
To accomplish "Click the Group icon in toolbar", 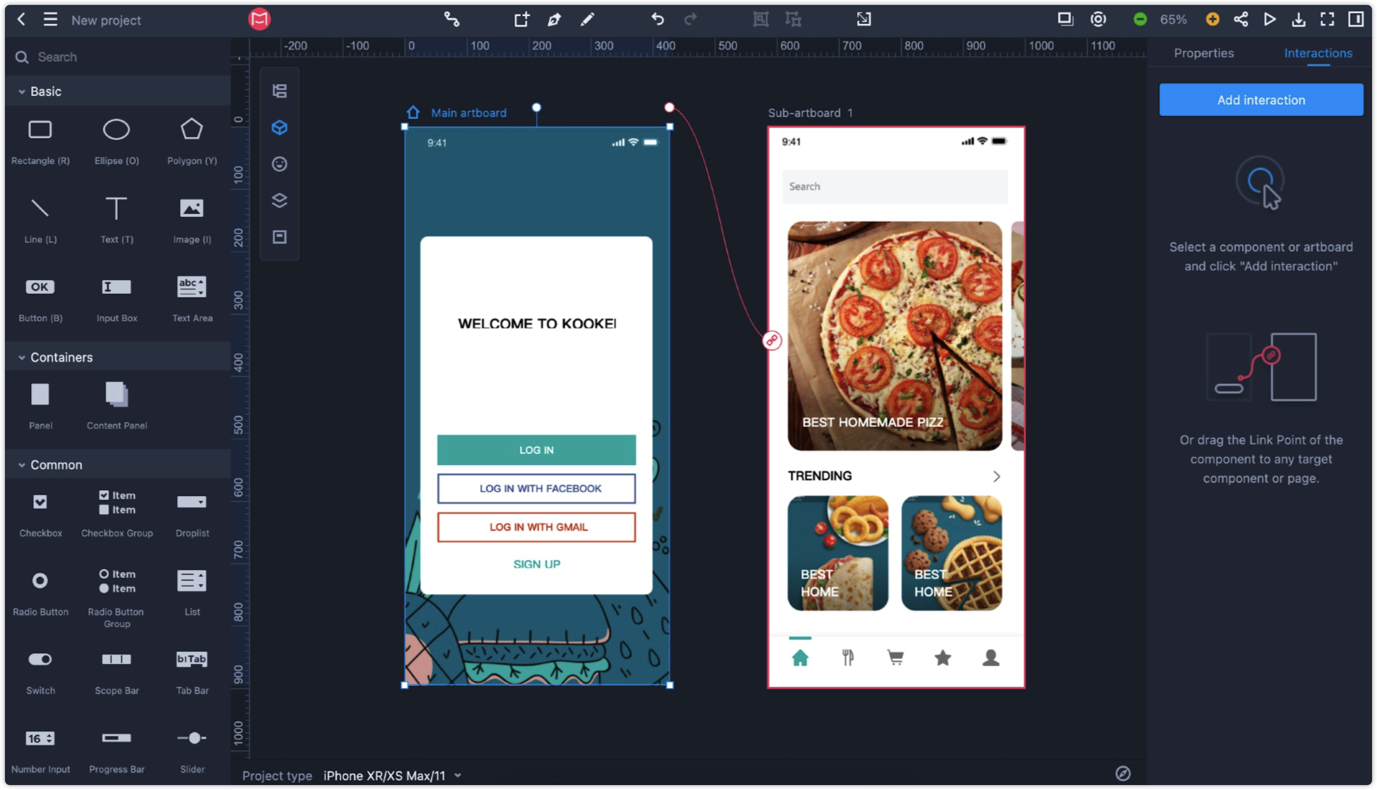I will pyautogui.click(x=761, y=20).
